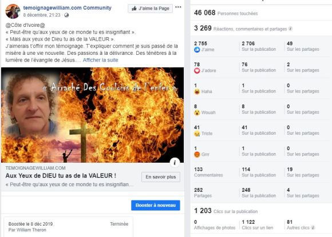Click the Wouah surprised emoji icon

point(197,113)
